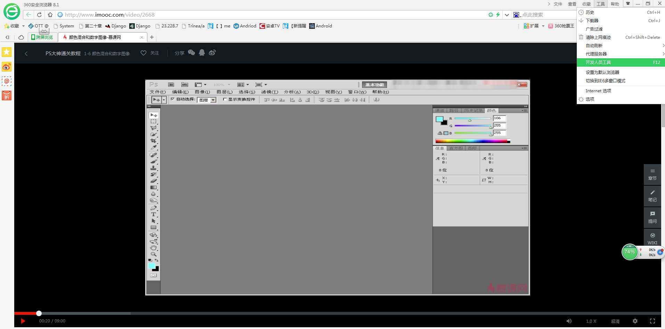Open 下载器 from the tools menu
Screen dimensions: 665x329
click(x=621, y=20)
